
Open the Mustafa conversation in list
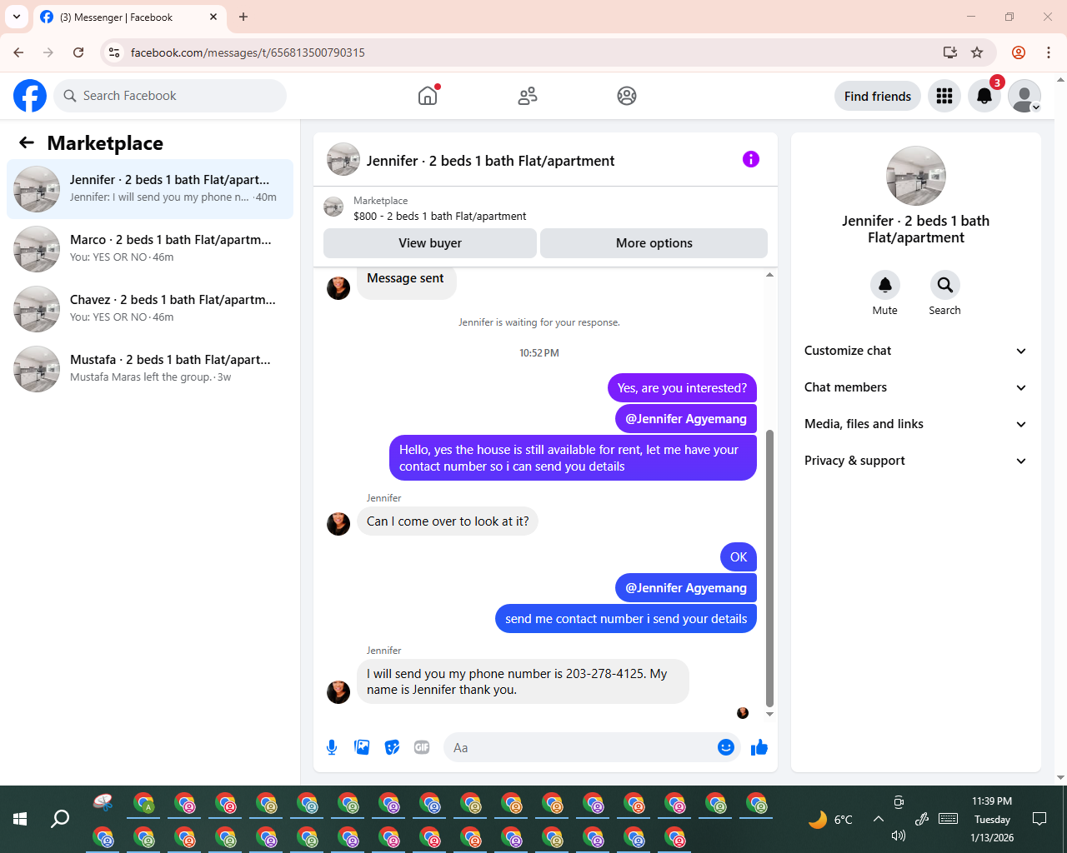150,369
